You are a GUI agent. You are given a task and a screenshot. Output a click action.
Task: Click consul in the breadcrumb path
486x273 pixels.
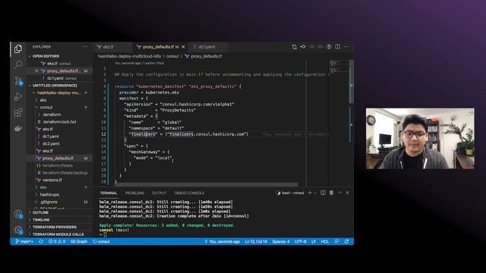click(172, 56)
